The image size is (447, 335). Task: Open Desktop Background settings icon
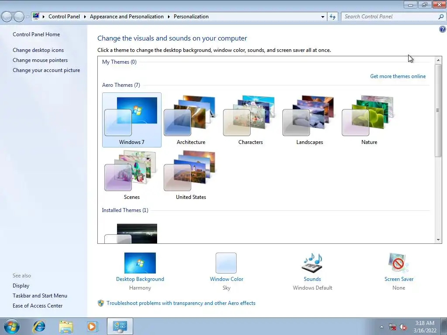click(x=140, y=263)
